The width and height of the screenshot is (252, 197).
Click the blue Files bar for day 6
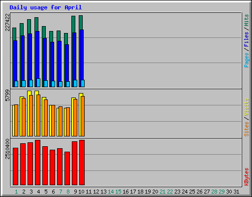[x=52, y=62]
